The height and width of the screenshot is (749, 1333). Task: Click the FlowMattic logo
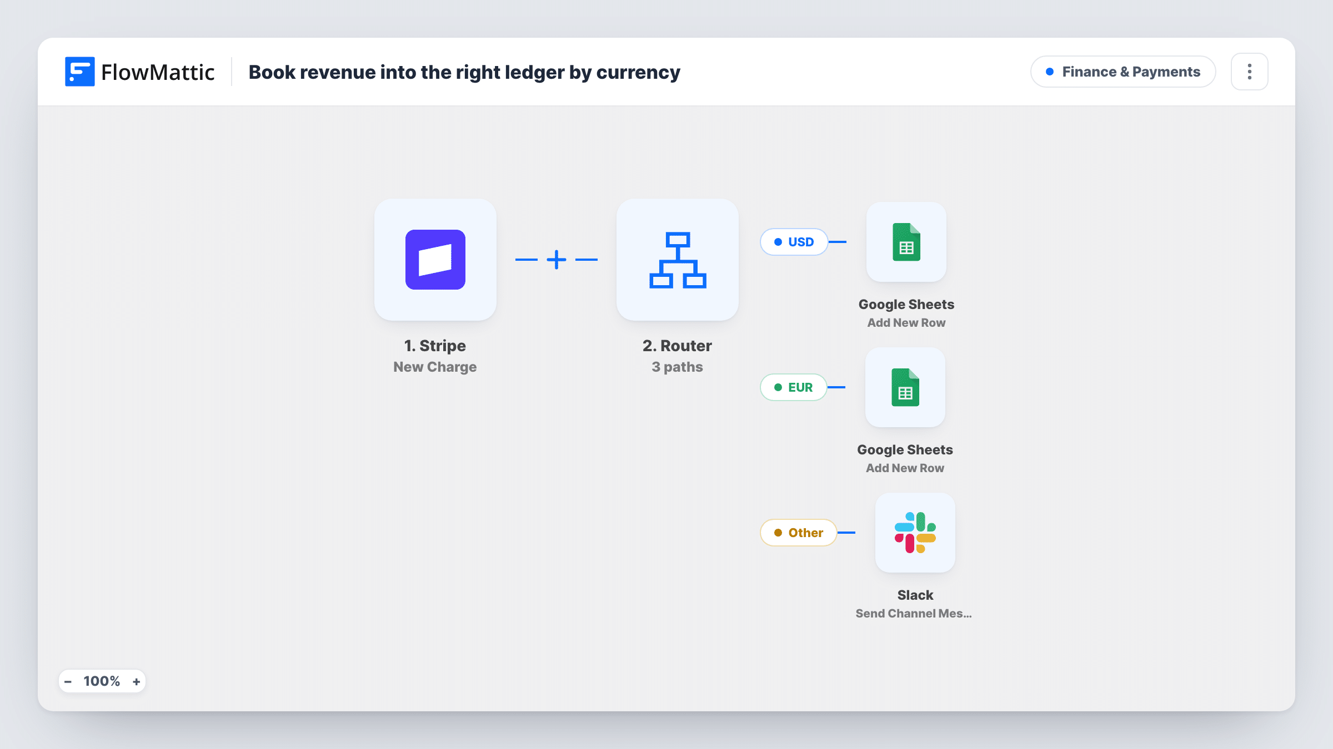[x=139, y=72]
